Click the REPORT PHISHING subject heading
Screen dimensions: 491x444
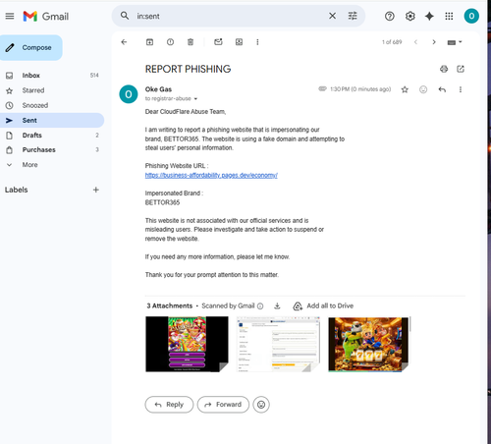tap(189, 69)
